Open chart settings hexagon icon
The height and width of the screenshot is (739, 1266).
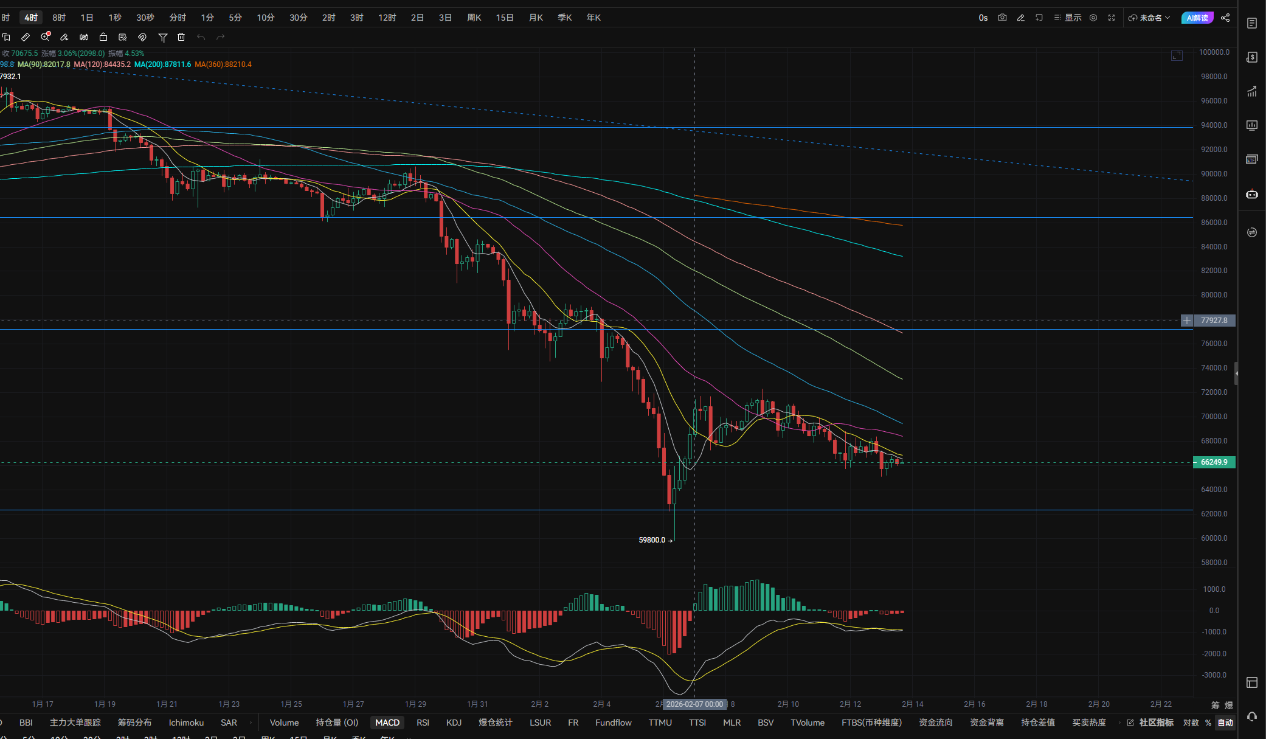coord(1093,18)
